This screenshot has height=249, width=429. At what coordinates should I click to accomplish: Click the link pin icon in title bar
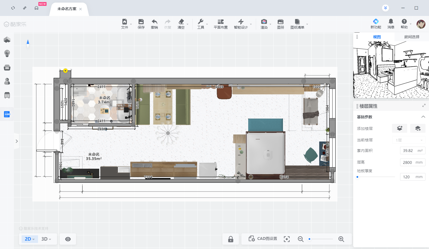click(x=25, y=8)
